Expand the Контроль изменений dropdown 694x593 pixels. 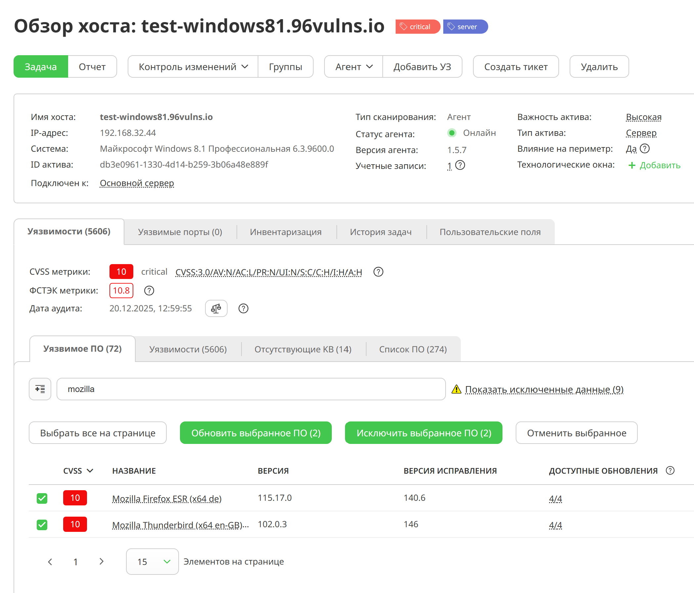193,66
